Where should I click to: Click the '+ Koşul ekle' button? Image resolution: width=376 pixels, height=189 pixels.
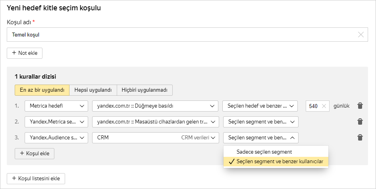(x=34, y=153)
